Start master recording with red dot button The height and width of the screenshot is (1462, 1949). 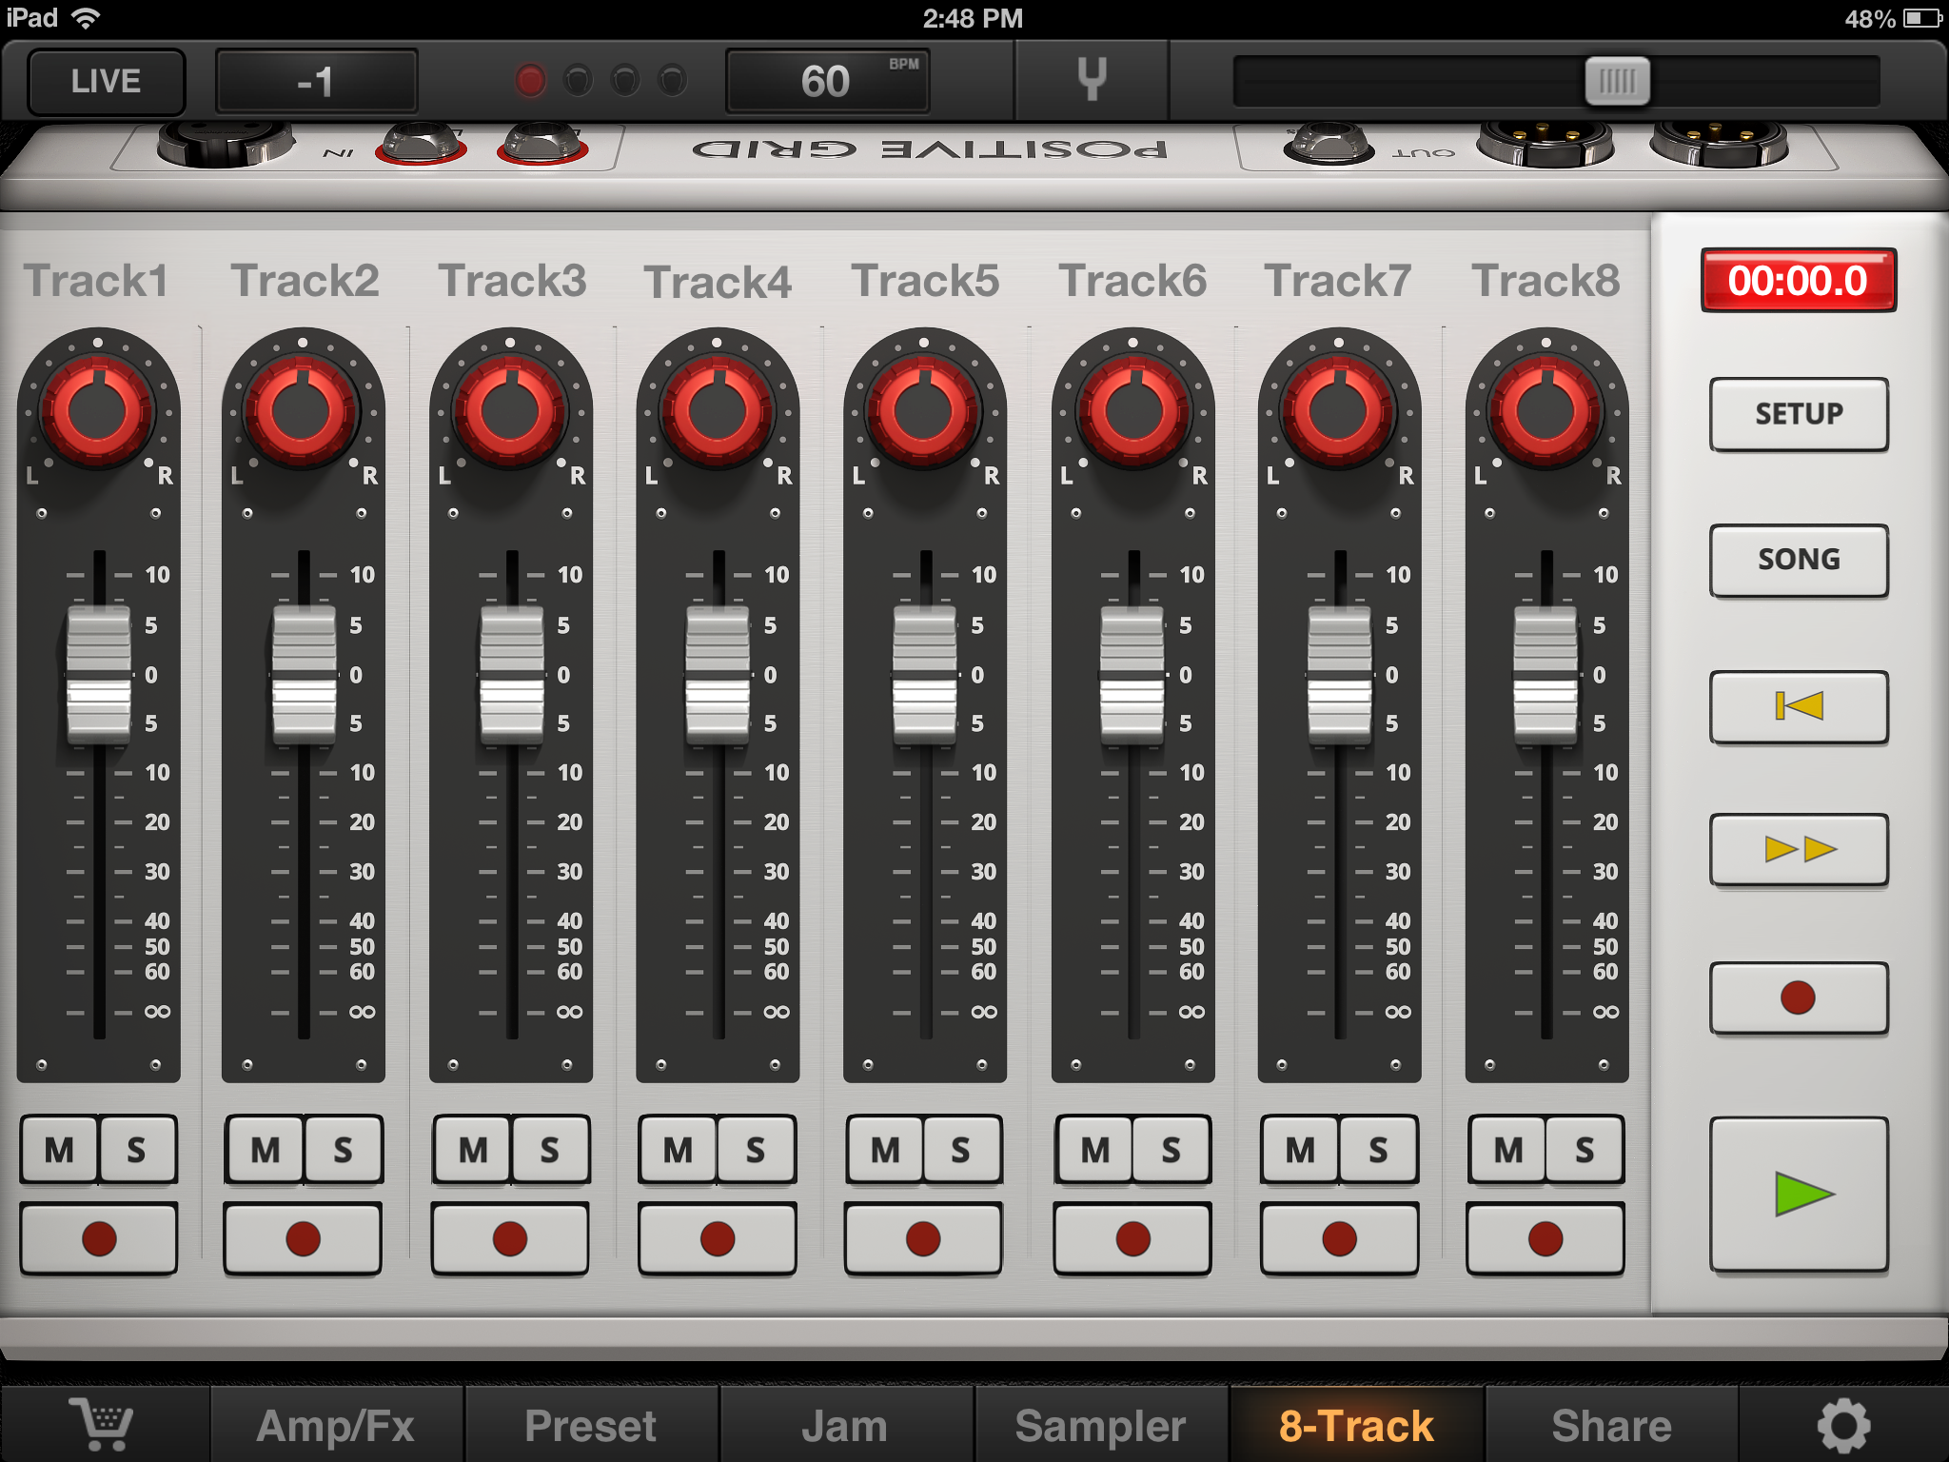[1799, 998]
